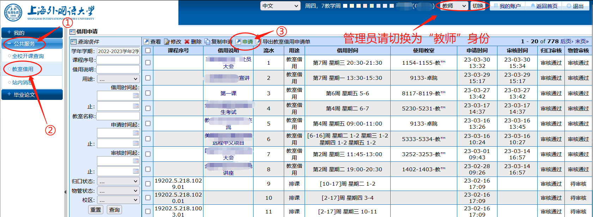Tick the select-all checkbox in table header
This screenshot has width=593, height=217.
click(x=148, y=51)
